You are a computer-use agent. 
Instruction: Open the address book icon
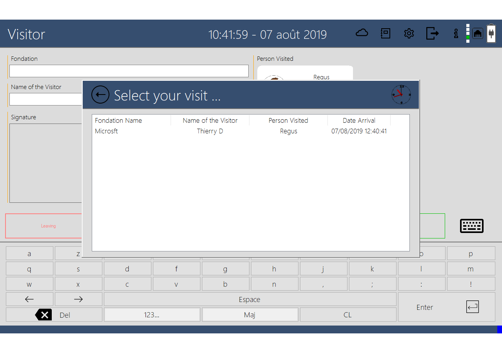(x=386, y=33)
